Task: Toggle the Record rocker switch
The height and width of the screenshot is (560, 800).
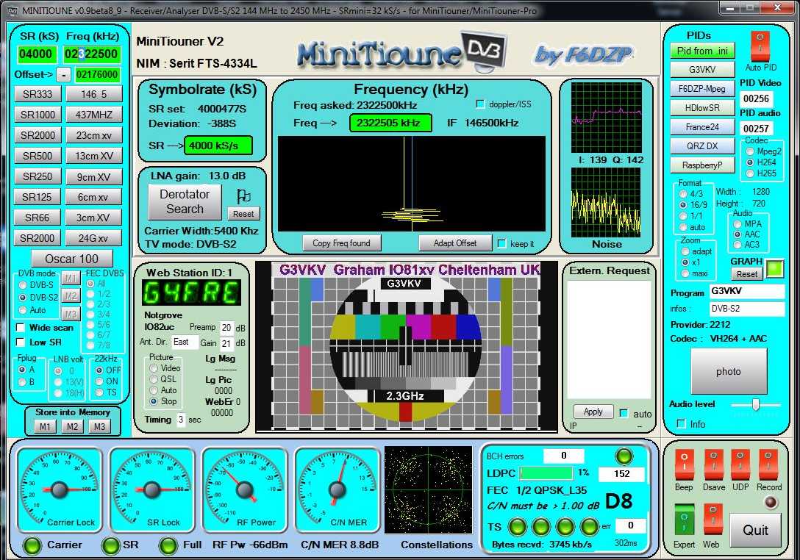Action: pyautogui.click(x=768, y=464)
